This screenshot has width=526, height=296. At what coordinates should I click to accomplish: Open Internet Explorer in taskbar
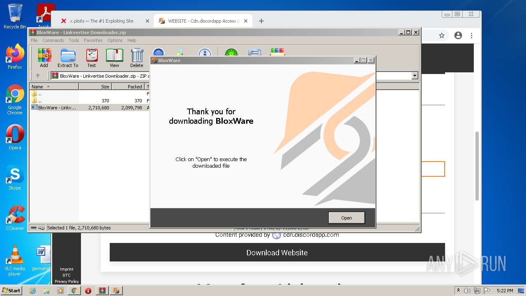[x=32, y=291]
